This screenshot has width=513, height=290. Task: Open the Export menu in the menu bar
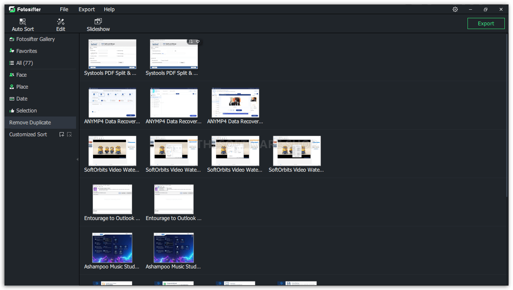(86, 9)
